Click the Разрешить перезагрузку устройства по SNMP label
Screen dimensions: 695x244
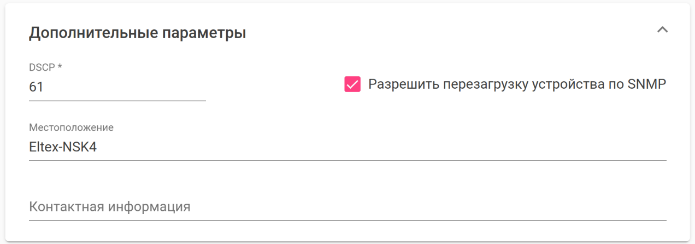tap(517, 84)
